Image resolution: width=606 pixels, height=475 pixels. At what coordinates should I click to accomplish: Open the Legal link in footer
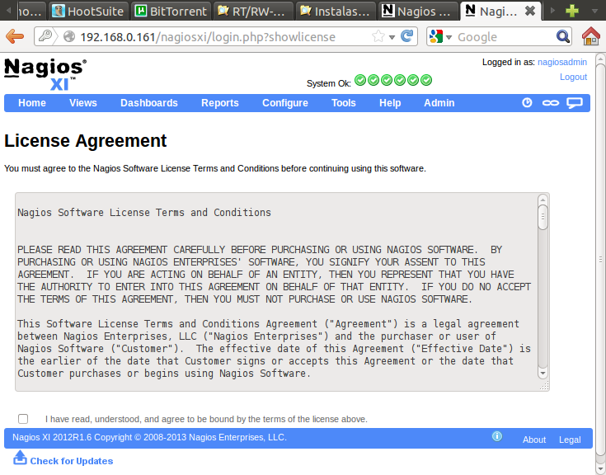570,440
